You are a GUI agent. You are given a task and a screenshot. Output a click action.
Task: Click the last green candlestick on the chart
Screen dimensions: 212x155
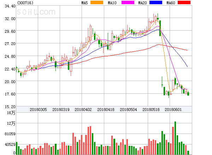tap(188, 94)
